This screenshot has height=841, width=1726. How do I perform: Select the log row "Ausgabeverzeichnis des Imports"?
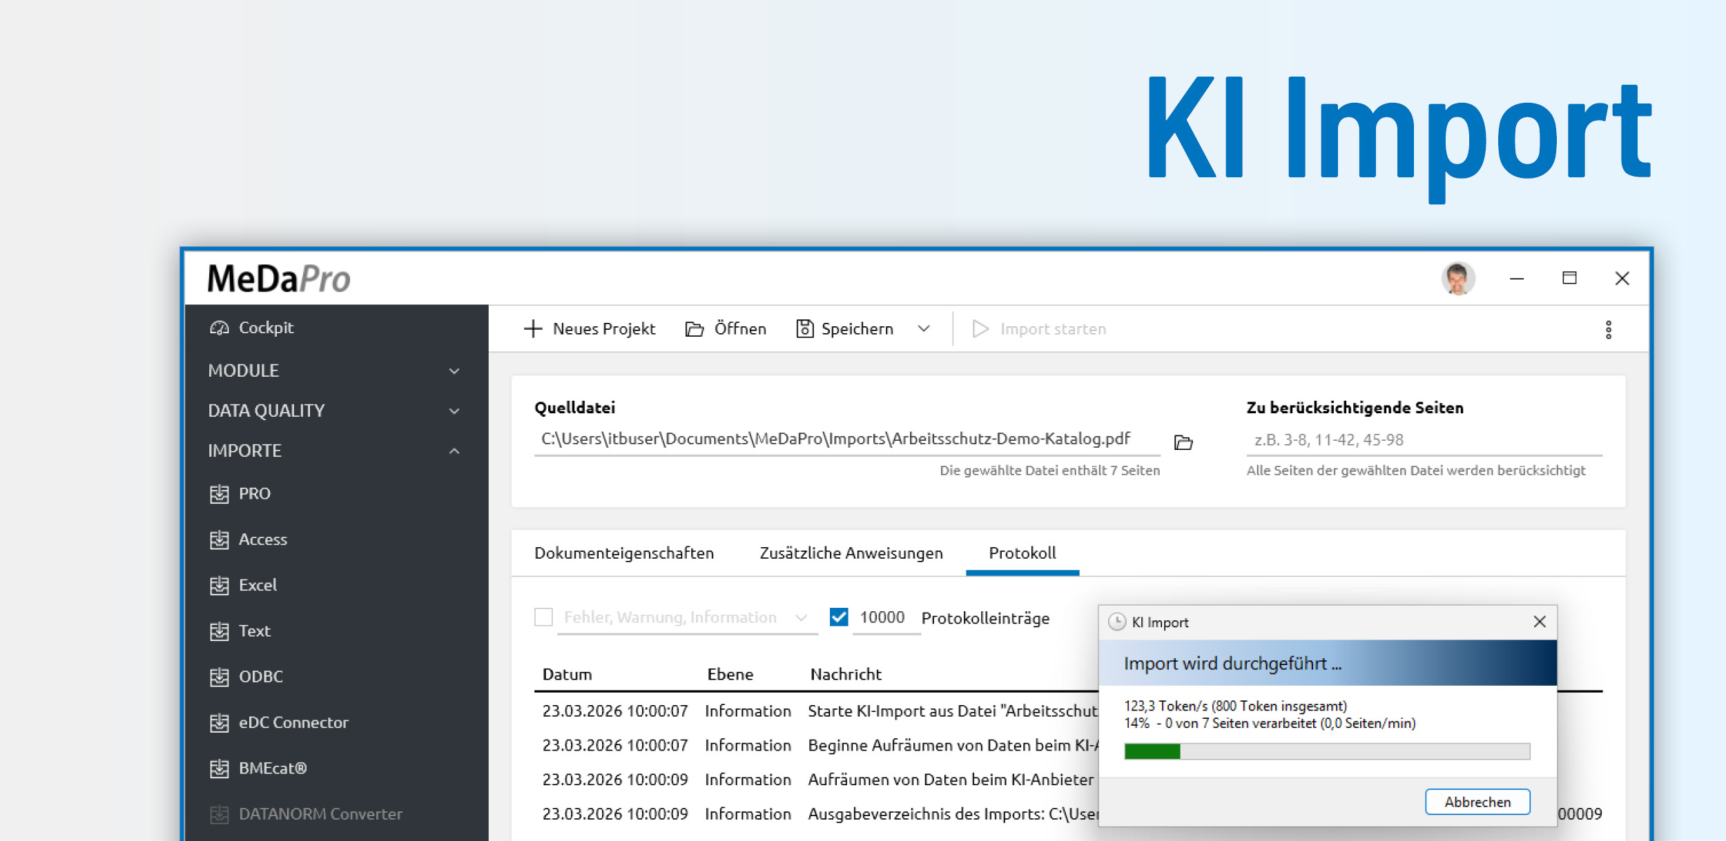point(816,814)
